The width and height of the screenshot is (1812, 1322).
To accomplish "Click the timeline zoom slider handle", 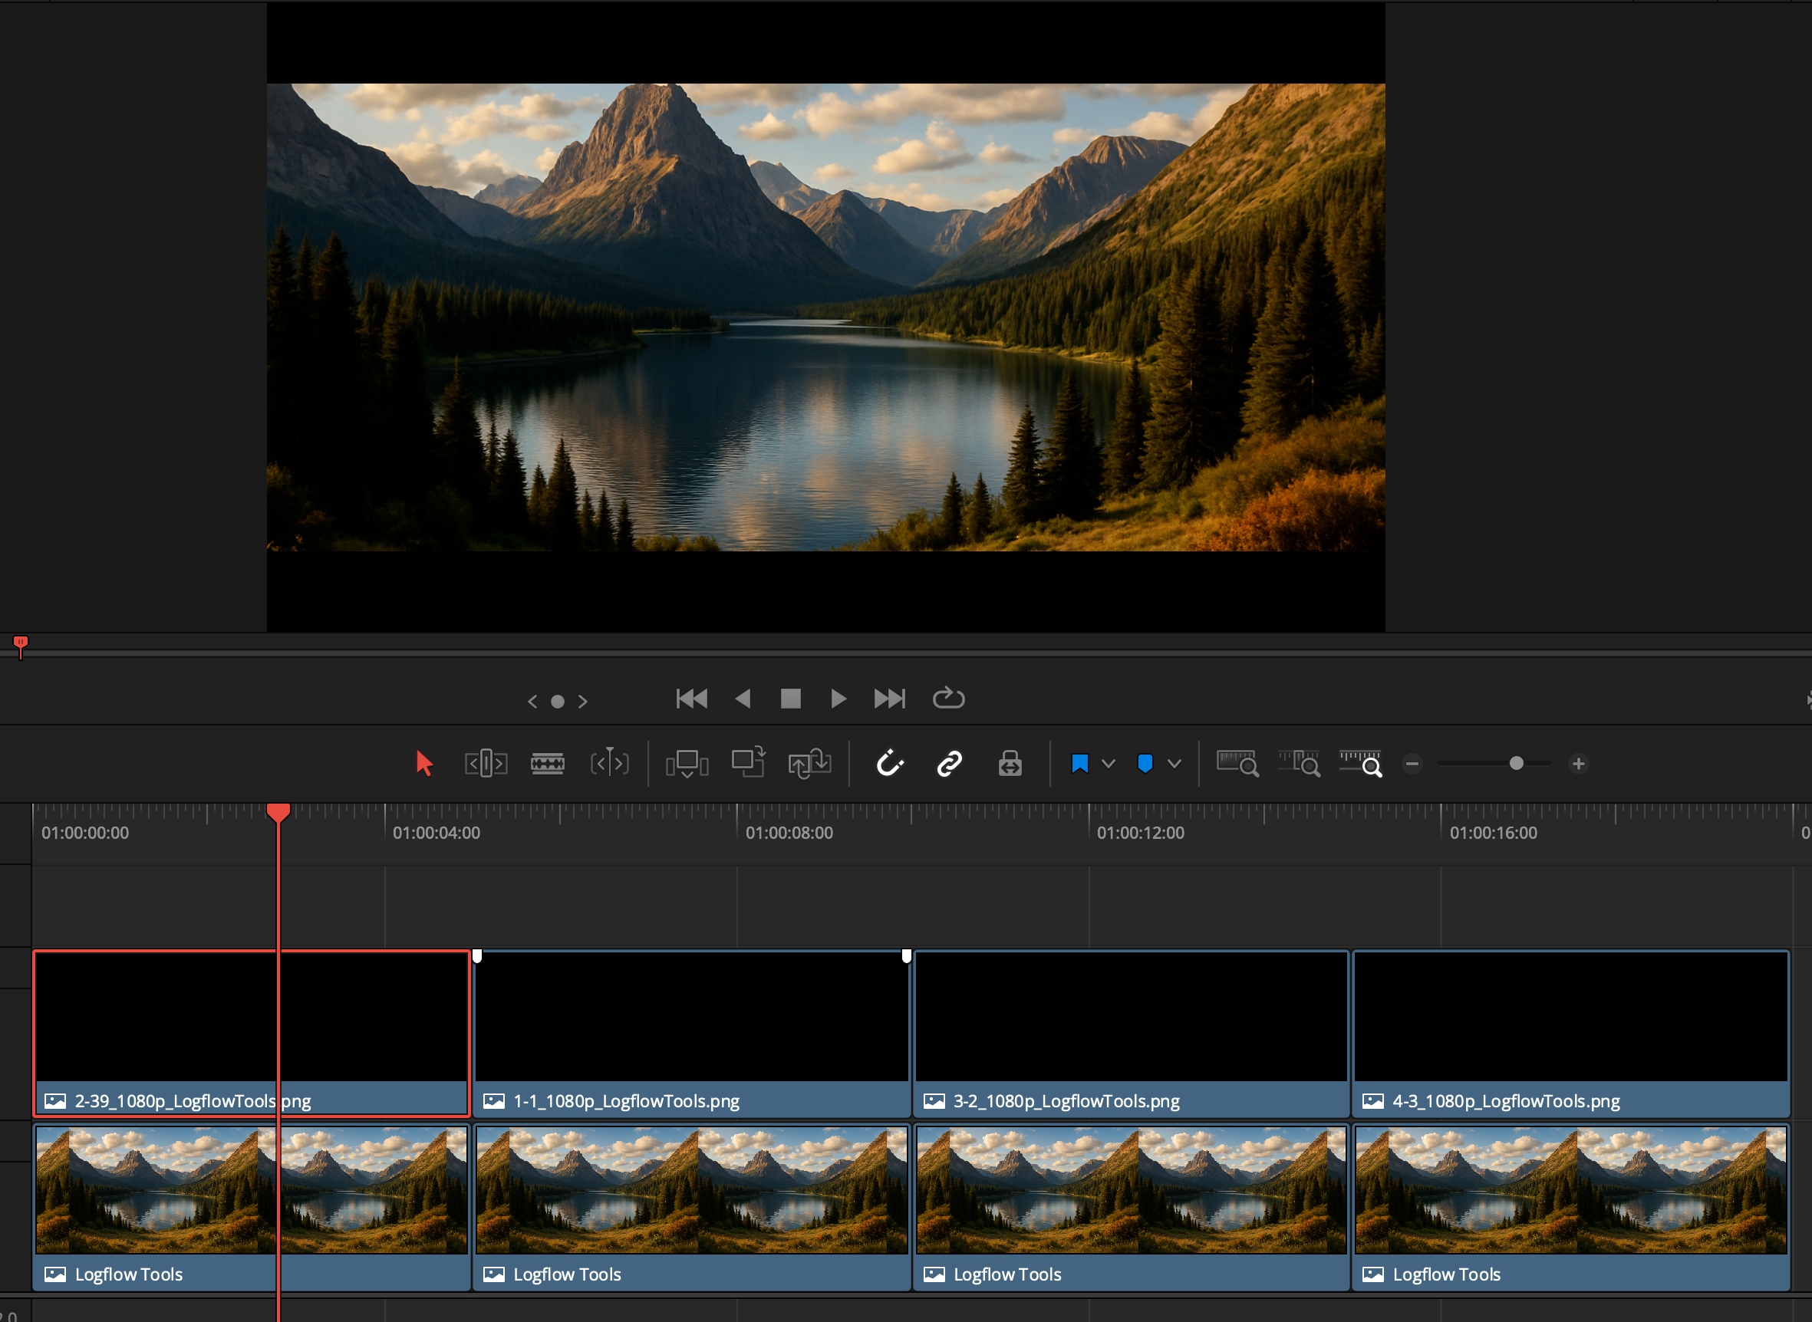I will pos(1516,764).
